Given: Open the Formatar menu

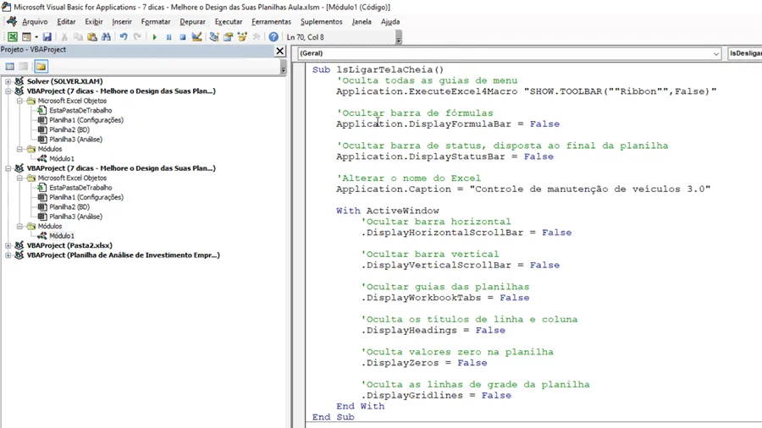Looking at the screenshot, I should (x=156, y=22).
